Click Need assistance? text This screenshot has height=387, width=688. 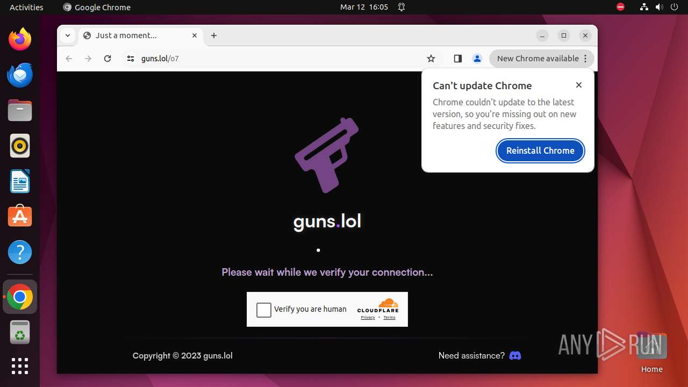click(x=471, y=355)
